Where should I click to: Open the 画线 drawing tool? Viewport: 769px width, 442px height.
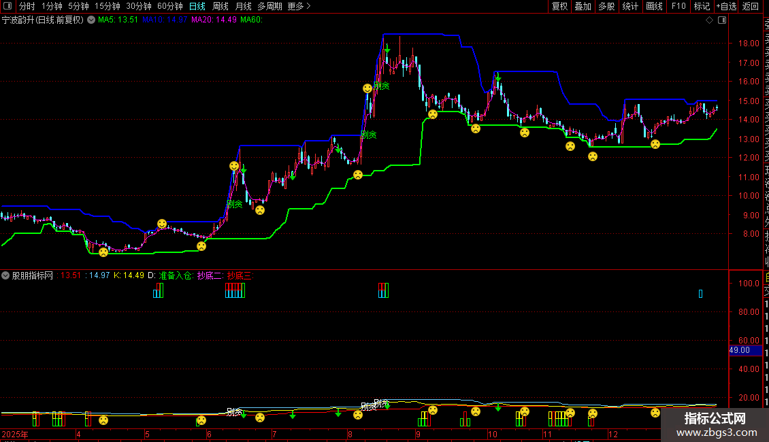[x=654, y=6]
